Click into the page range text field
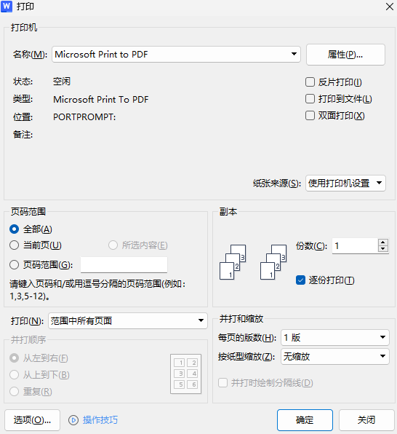The width and height of the screenshot is (397, 434). (x=124, y=265)
